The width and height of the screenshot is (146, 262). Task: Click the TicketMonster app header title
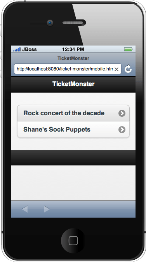(x=73, y=84)
